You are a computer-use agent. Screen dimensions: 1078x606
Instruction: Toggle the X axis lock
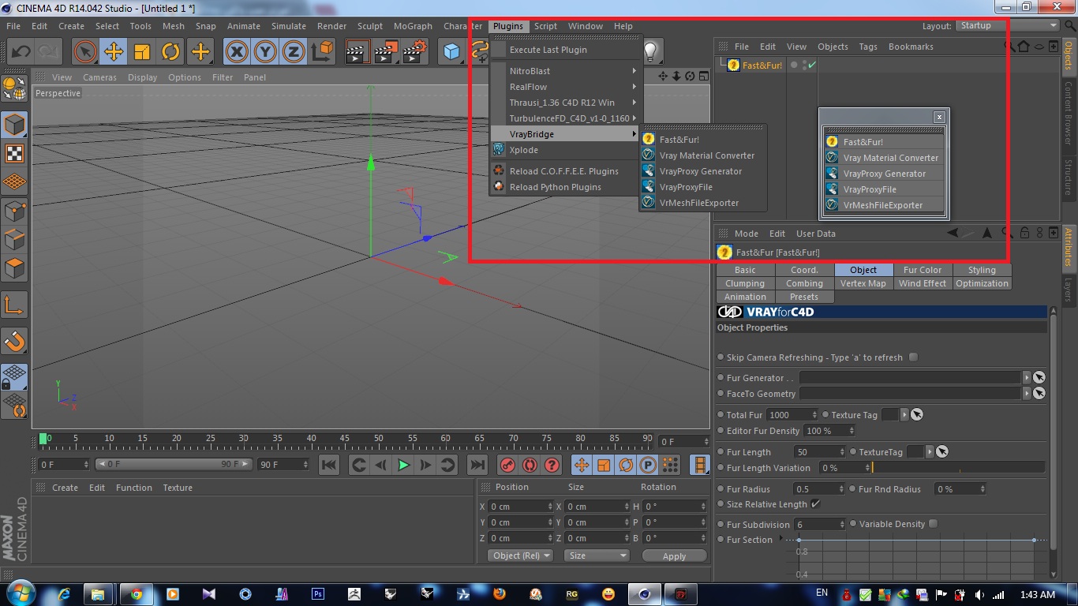coord(237,52)
